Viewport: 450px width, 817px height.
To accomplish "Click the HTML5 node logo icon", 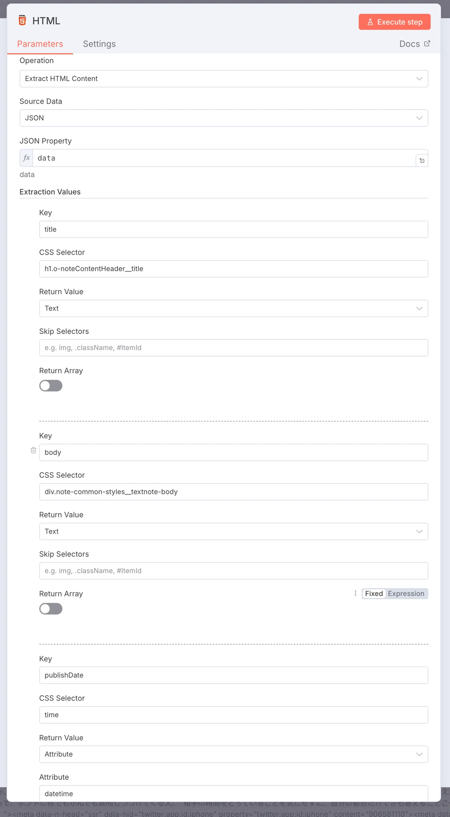I will (22, 20).
